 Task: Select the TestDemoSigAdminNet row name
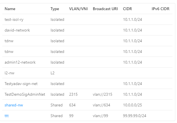pyautogui.click(x=25, y=94)
